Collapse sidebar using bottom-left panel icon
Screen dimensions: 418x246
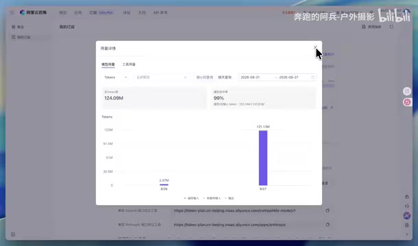pos(13,234)
